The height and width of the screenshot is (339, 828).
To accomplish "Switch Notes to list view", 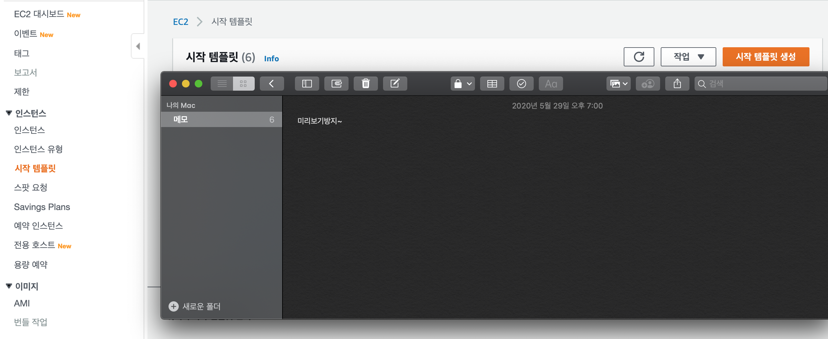I will click(x=222, y=84).
